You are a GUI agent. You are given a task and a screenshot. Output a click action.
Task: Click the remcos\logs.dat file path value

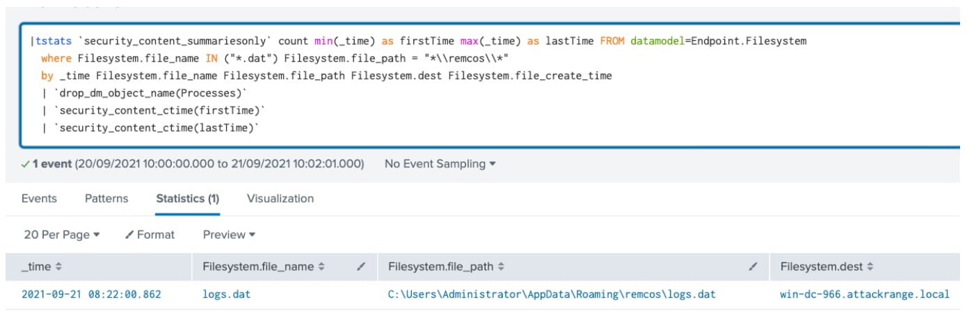tap(551, 294)
